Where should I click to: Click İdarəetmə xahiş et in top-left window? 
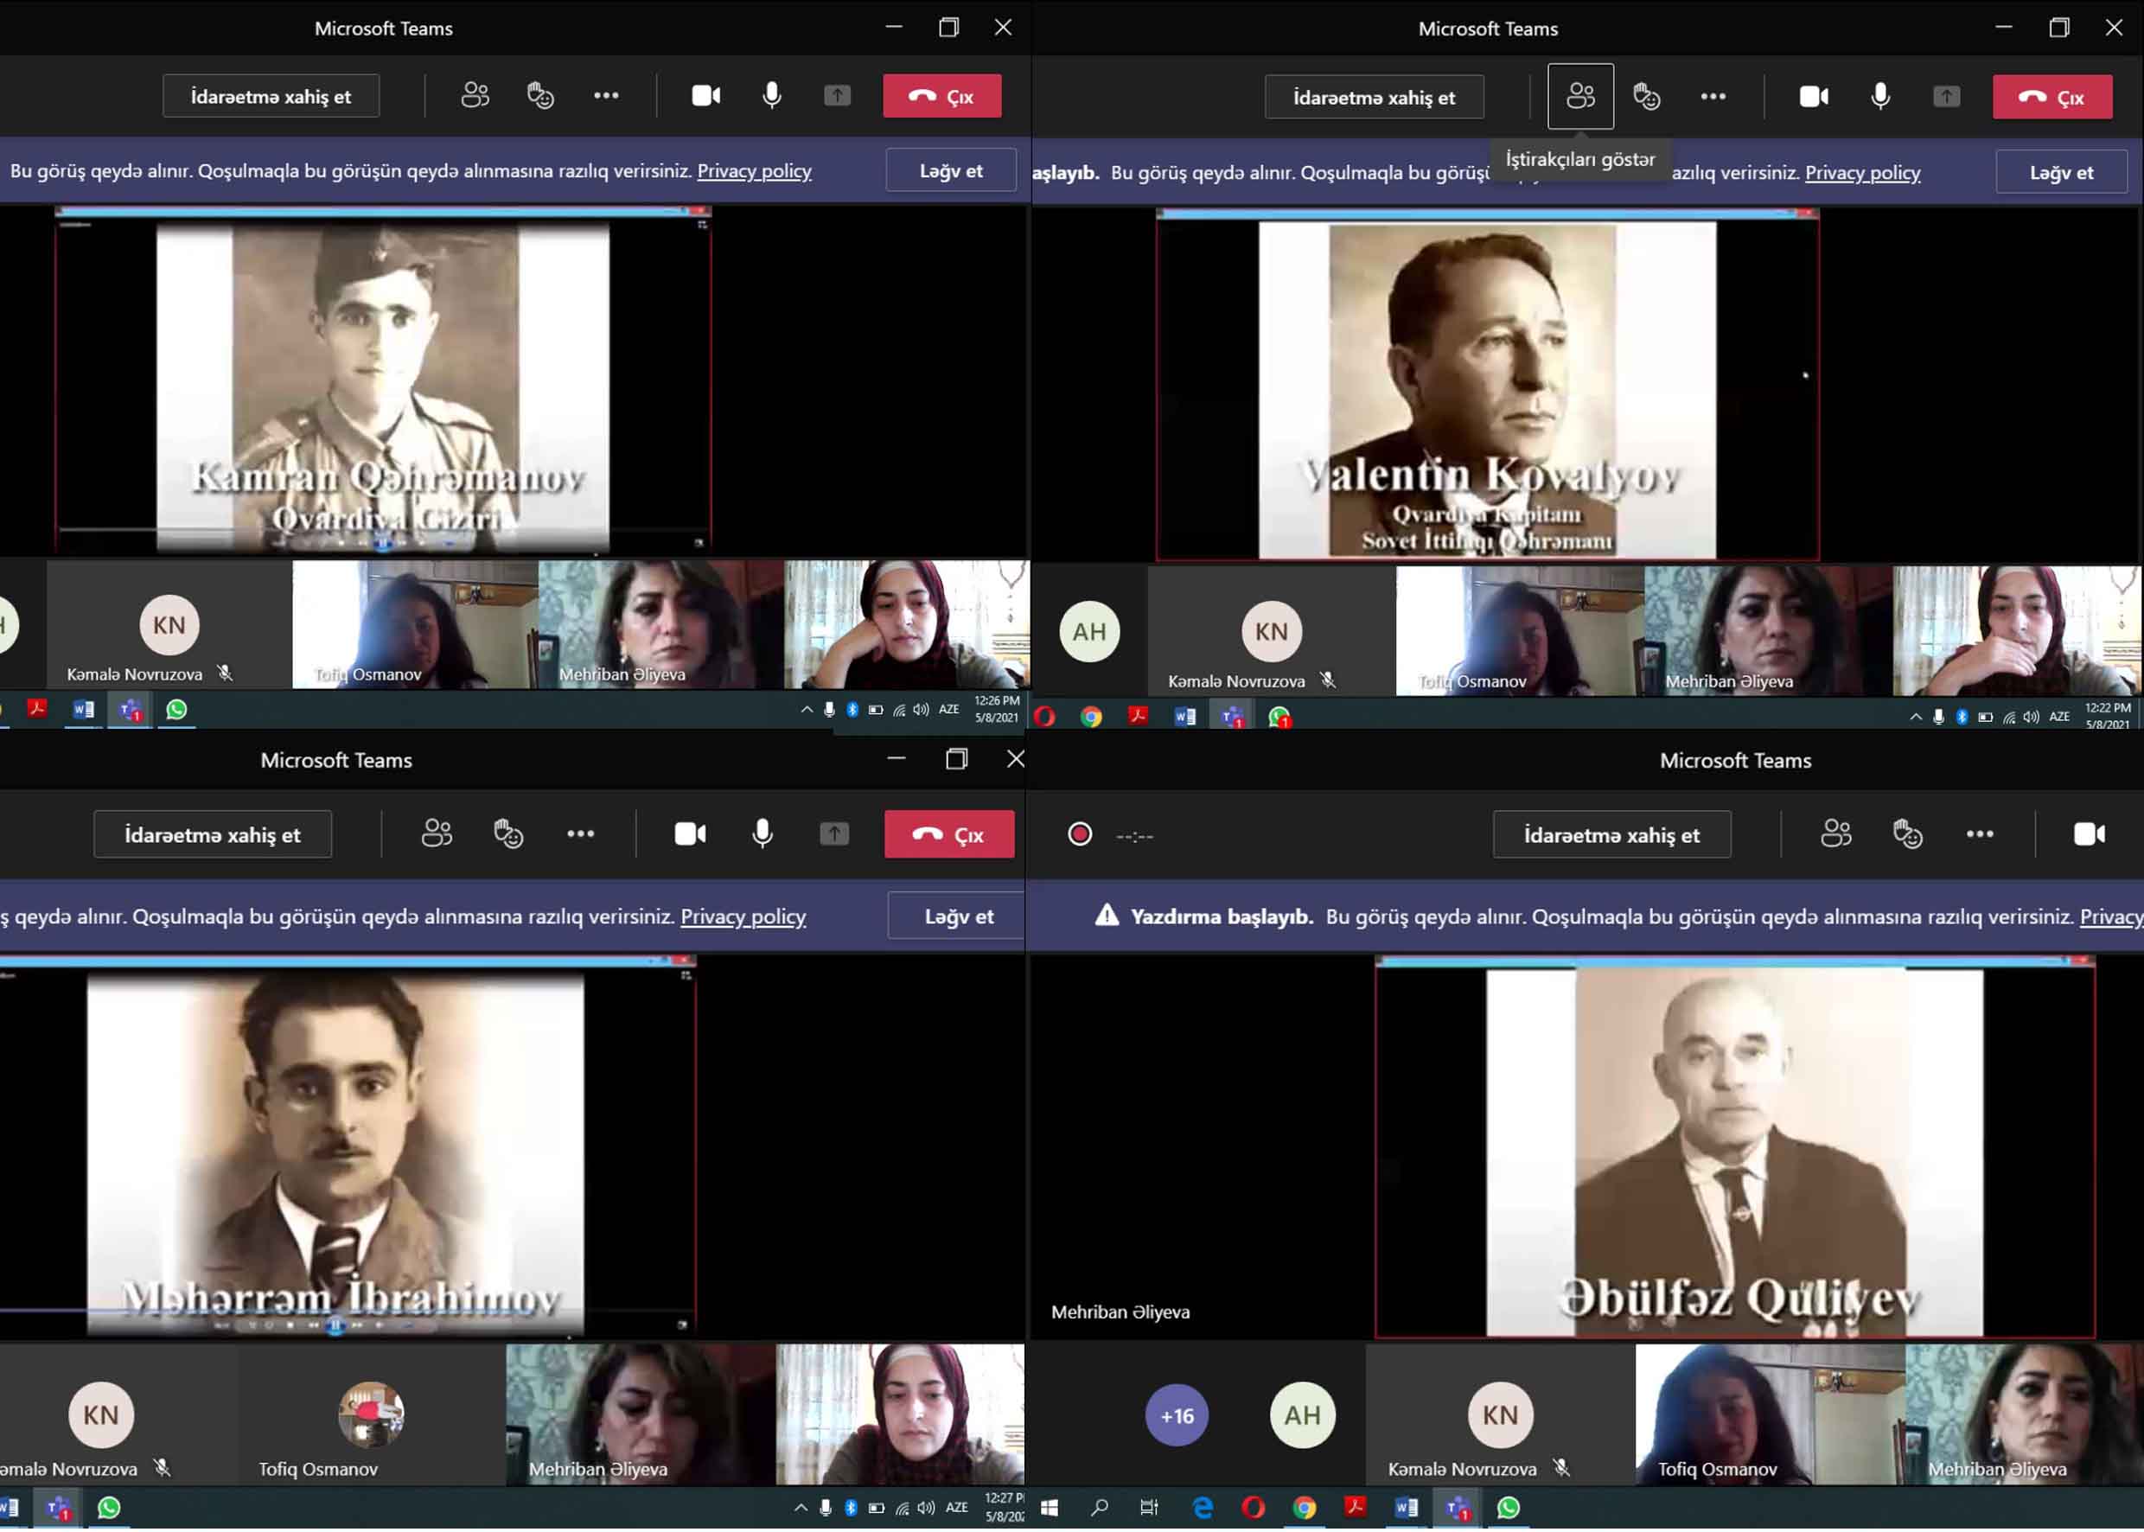[x=271, y=96]
